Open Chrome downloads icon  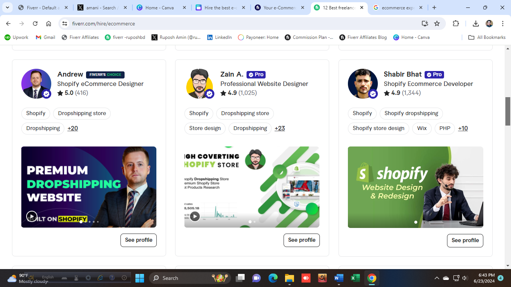[x=476, y=24]
